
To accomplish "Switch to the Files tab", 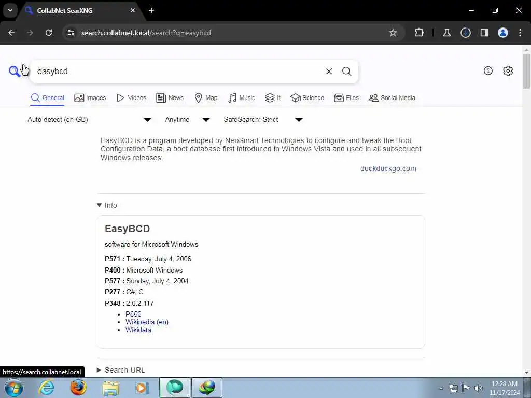I will 346,98.
